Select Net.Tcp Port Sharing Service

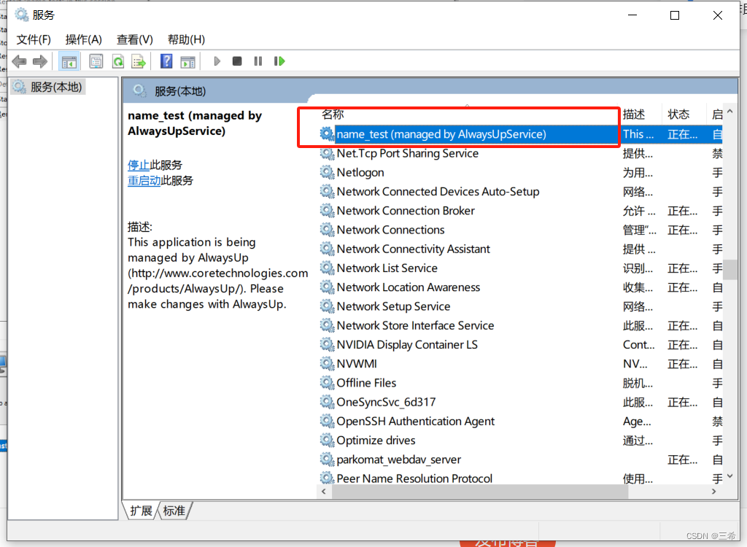[407, 153]
